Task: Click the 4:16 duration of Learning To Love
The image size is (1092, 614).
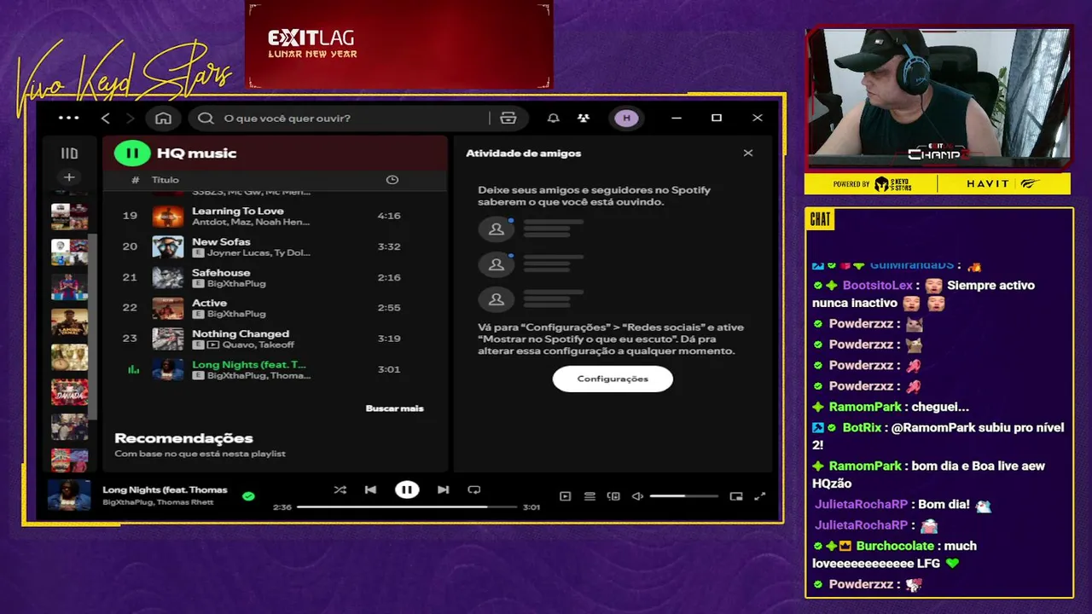Action: [x=389, y=216]
